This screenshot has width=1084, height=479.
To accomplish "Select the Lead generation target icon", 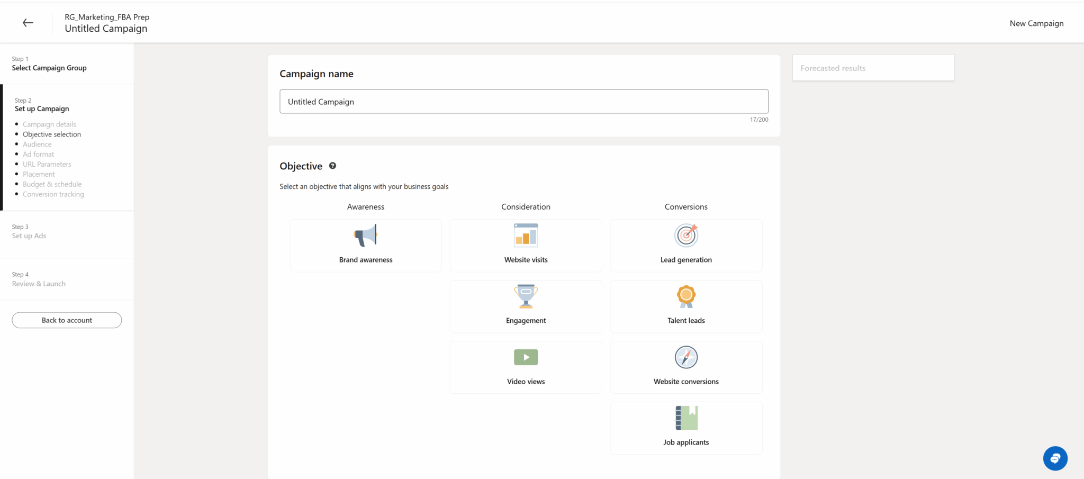I will pyautogui.click(x=686, y=235).
